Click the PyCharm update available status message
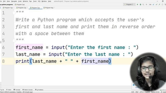The width and height of the screenshot is (166, 93). [x=16, y=92]
